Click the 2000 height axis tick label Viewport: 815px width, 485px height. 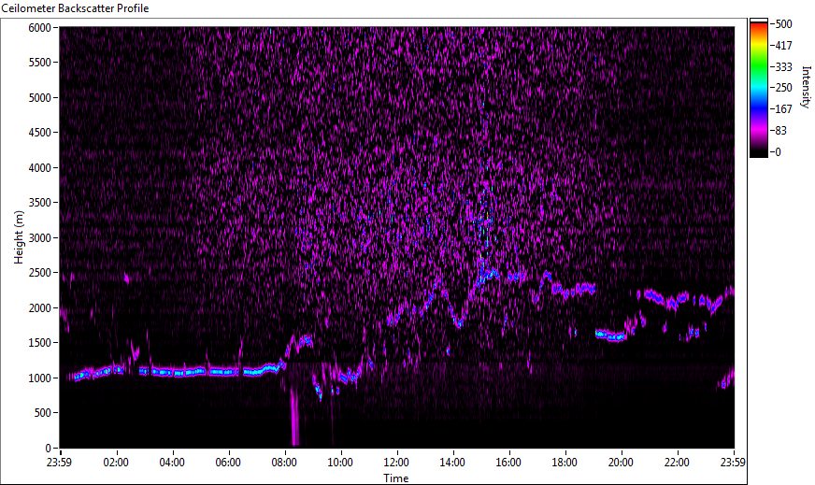(x=39, y=308)
